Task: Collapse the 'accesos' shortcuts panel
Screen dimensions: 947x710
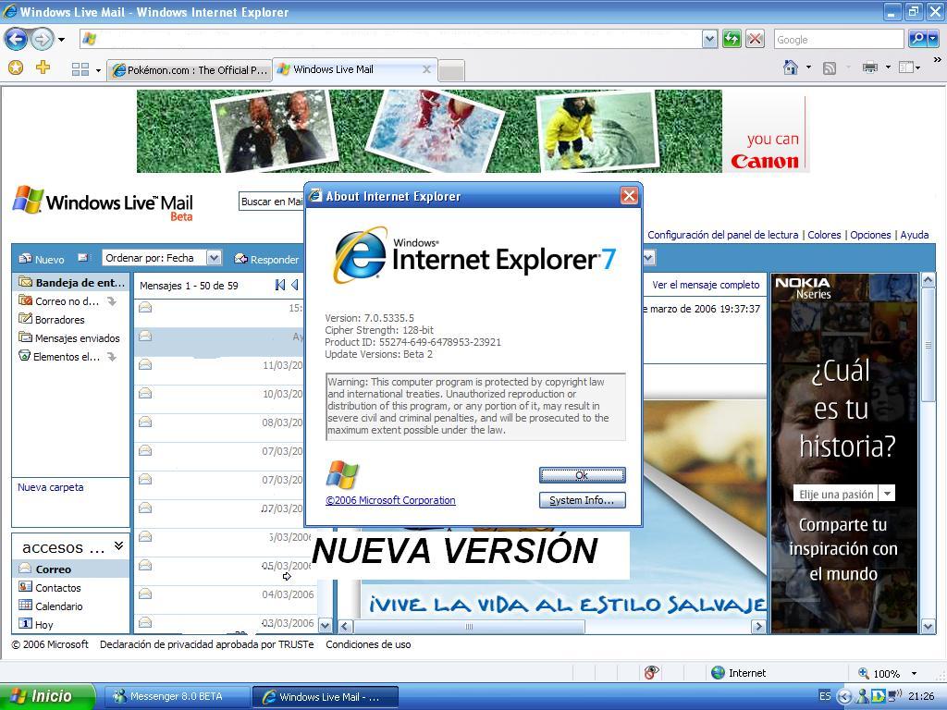Action: point(118,546)
